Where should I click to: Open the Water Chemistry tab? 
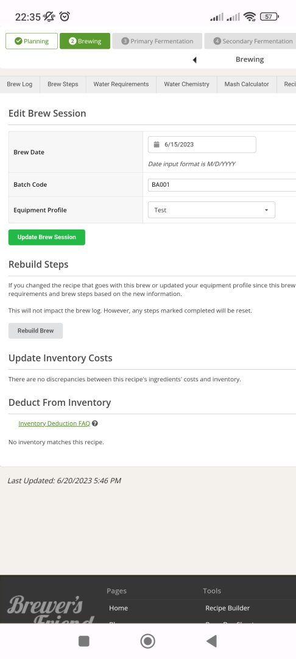186,84
